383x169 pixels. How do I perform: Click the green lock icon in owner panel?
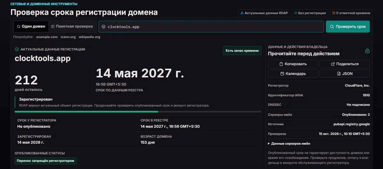pos(367,51)
